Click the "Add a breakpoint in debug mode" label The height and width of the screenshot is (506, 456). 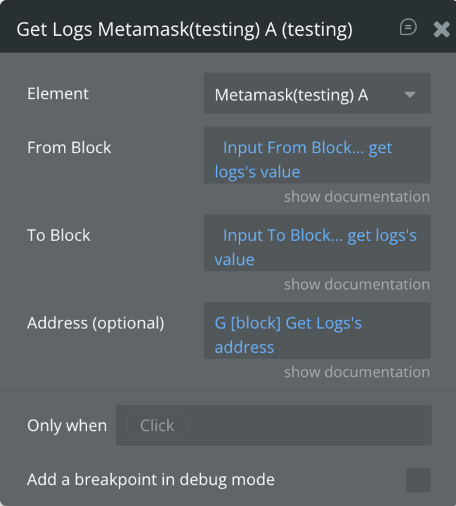pos(150,480)
